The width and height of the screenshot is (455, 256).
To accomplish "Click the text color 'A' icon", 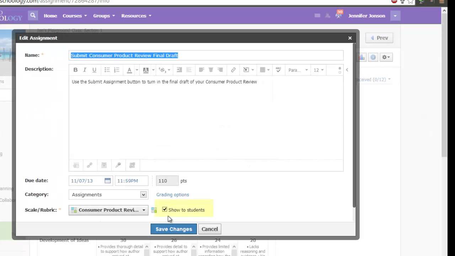I will [x=129, y=70].
